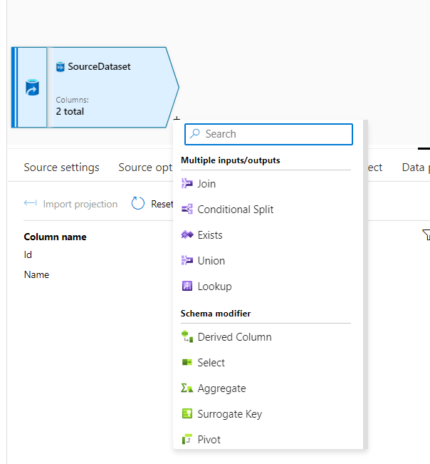Select the SourceDataset node on canvas
This screenshot has height=464, width=430.
click(107, 88)
